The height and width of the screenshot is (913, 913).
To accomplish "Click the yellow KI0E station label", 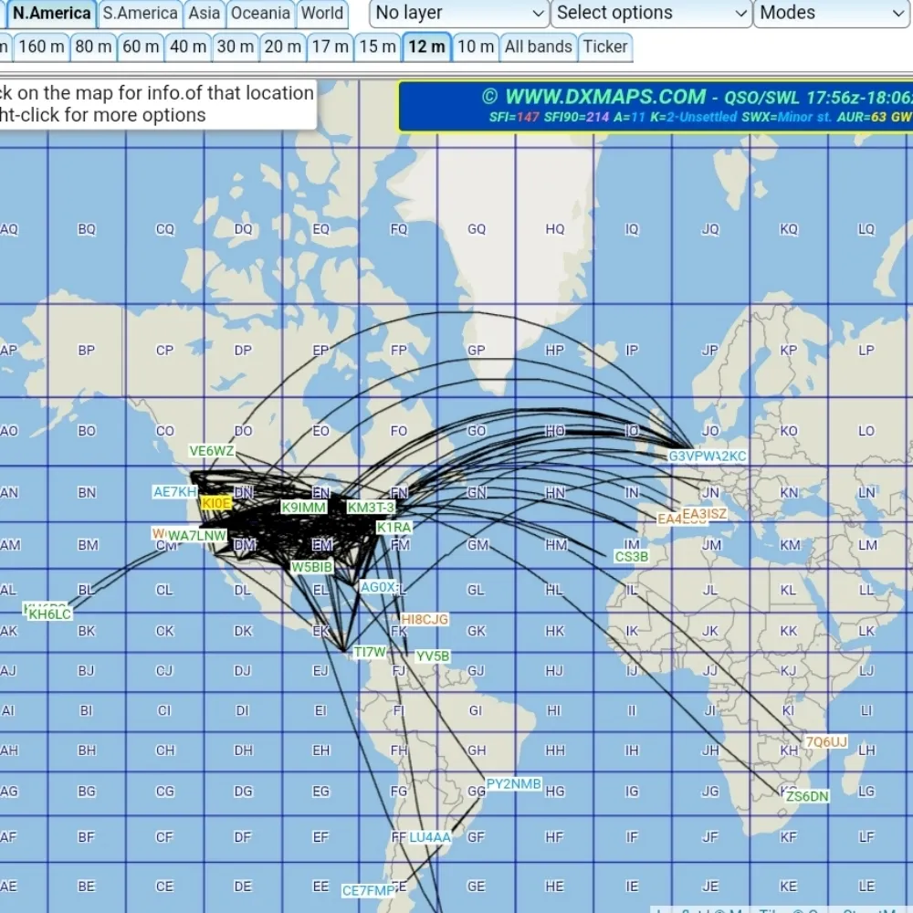I will coord(216,503).
